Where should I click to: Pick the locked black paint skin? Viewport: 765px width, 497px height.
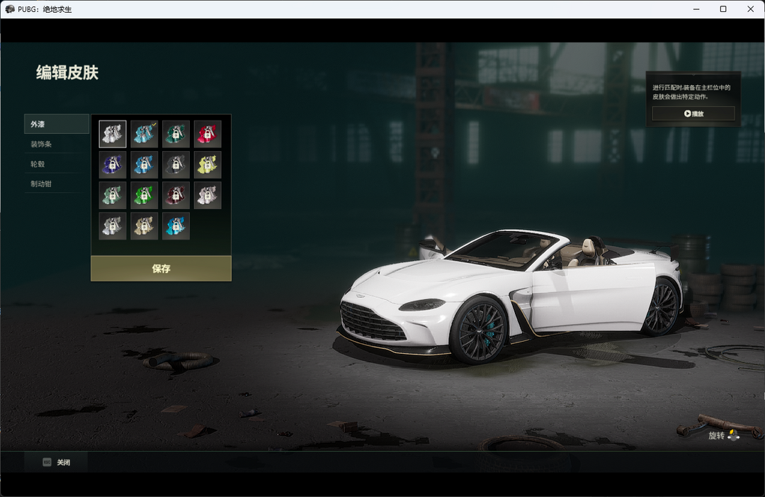[176, 164]
